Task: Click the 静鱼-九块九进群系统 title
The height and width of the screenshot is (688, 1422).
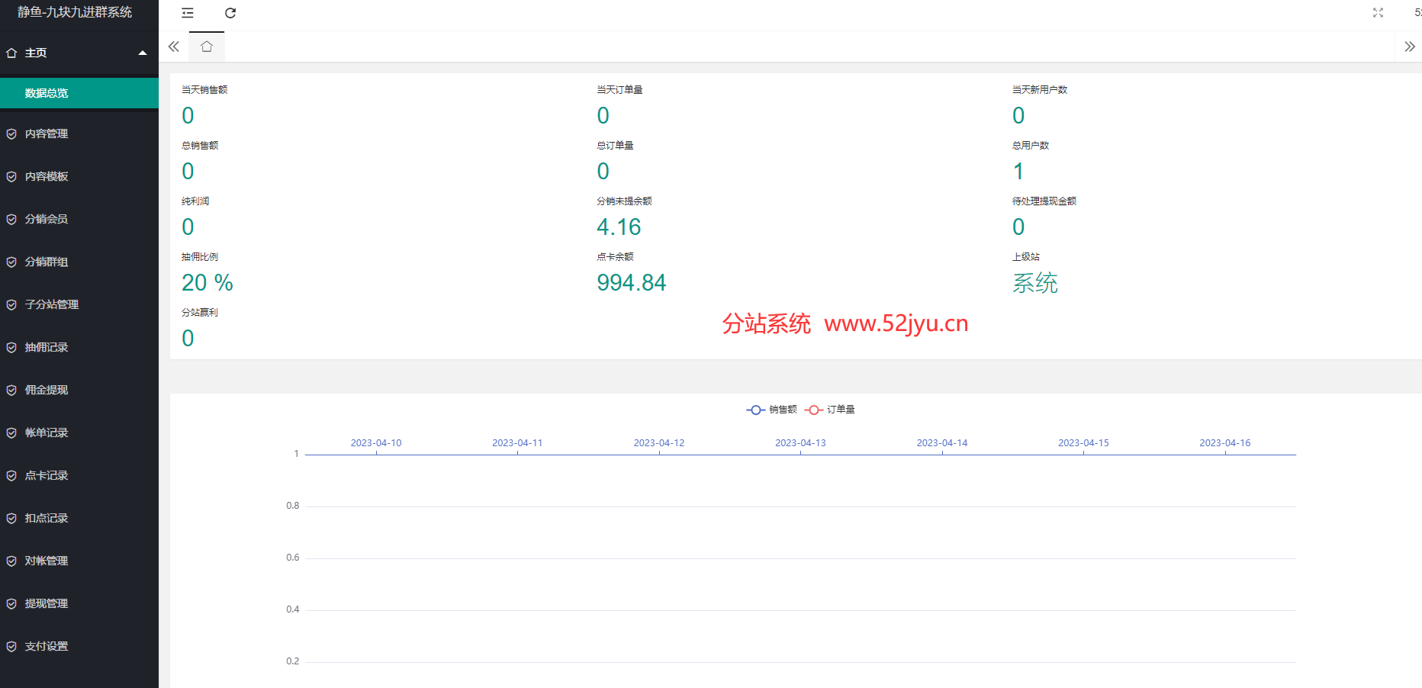Action: [75, 12]
